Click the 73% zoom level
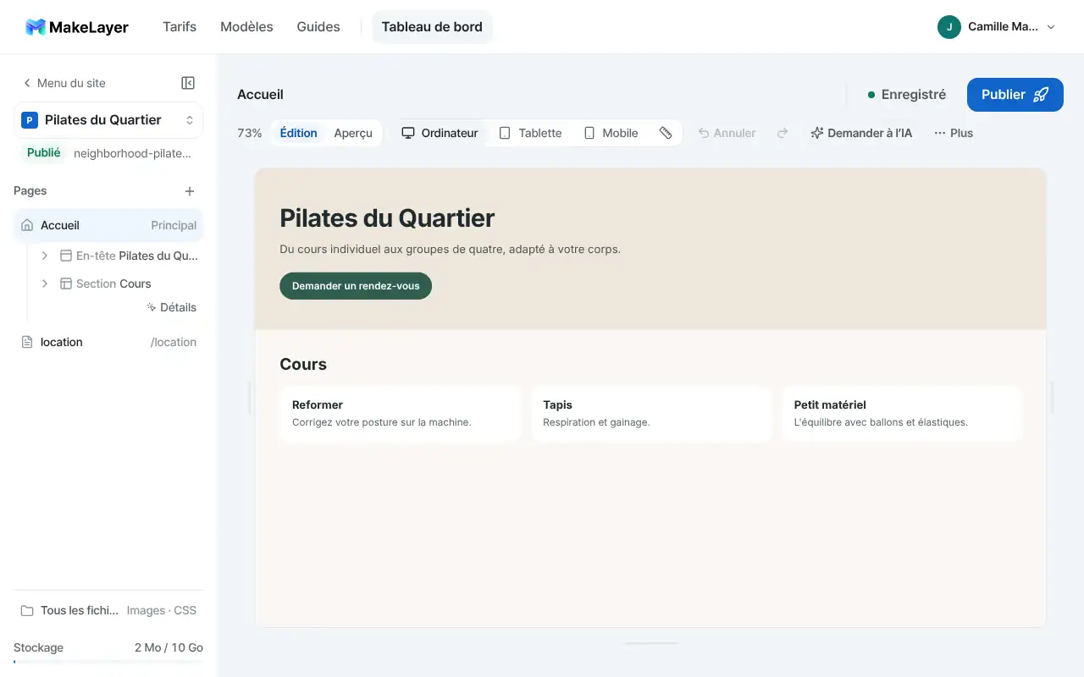This screenshot has width=1084, height=677. (x=250, y=133)
